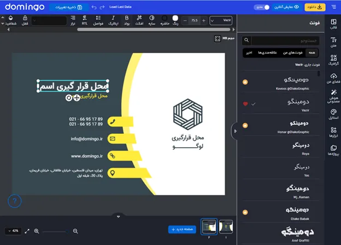Click the fullscreen expand arrows icon
The width and height of the screenshot is (341, 245).
pos(27,231)
